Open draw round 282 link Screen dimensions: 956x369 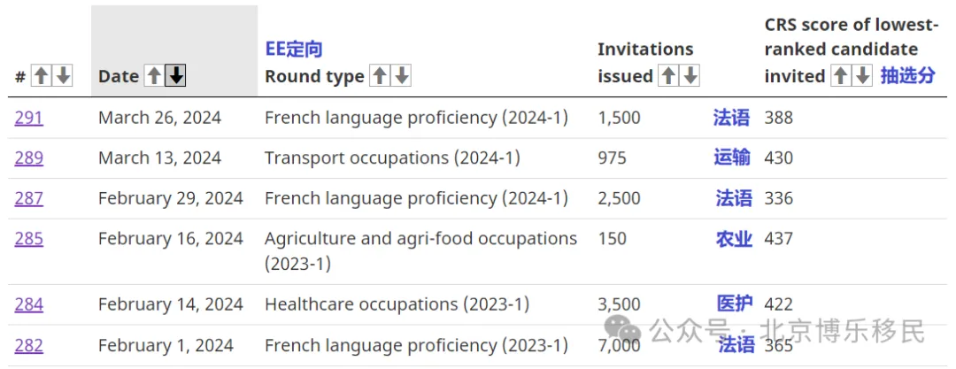[28, 346]
